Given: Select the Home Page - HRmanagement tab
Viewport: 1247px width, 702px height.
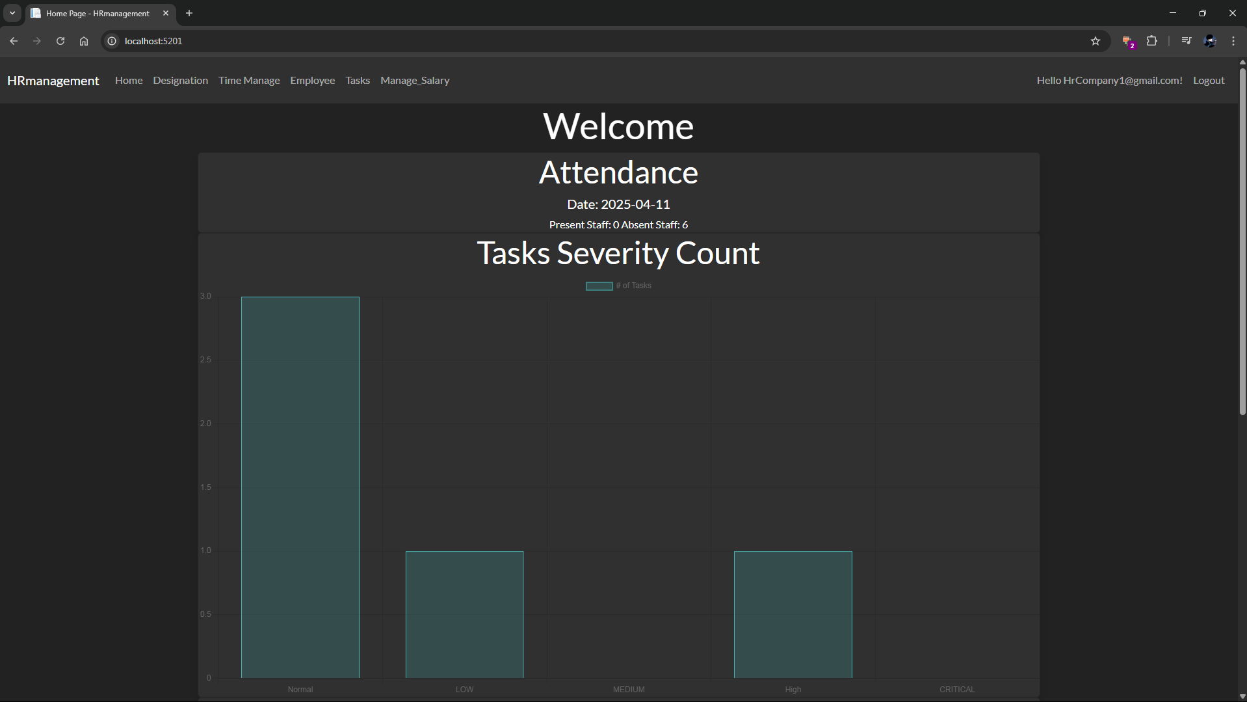Looking at the screenshot, I should [x=101, y=13].
